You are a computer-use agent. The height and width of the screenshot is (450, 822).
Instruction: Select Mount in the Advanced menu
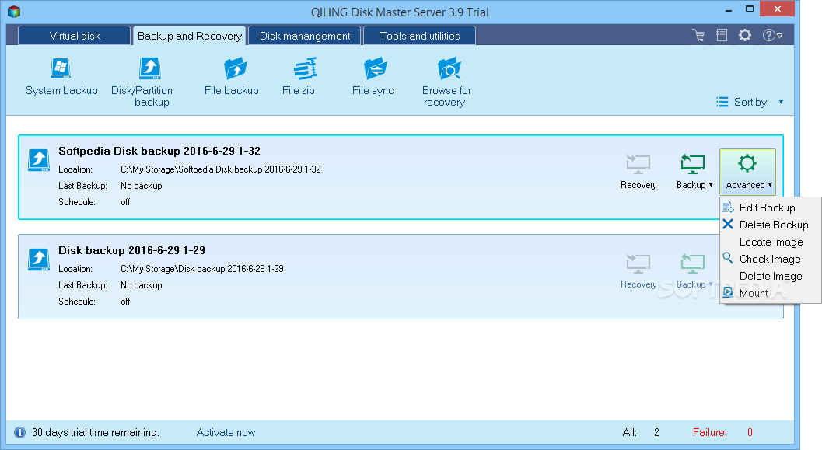click(771, 293)
